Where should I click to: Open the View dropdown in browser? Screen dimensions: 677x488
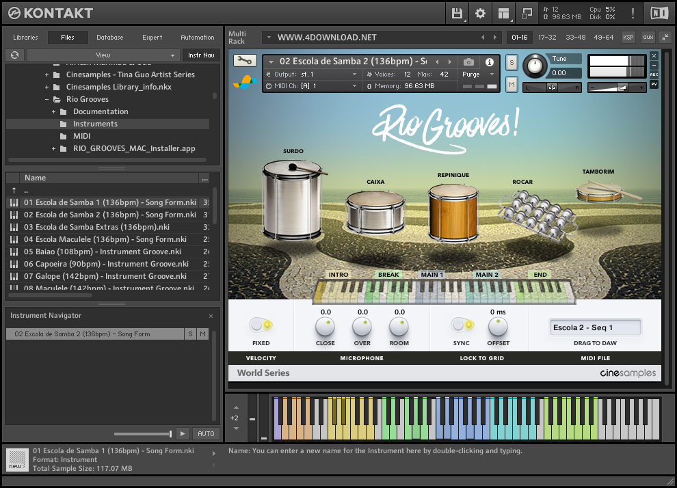103,55
